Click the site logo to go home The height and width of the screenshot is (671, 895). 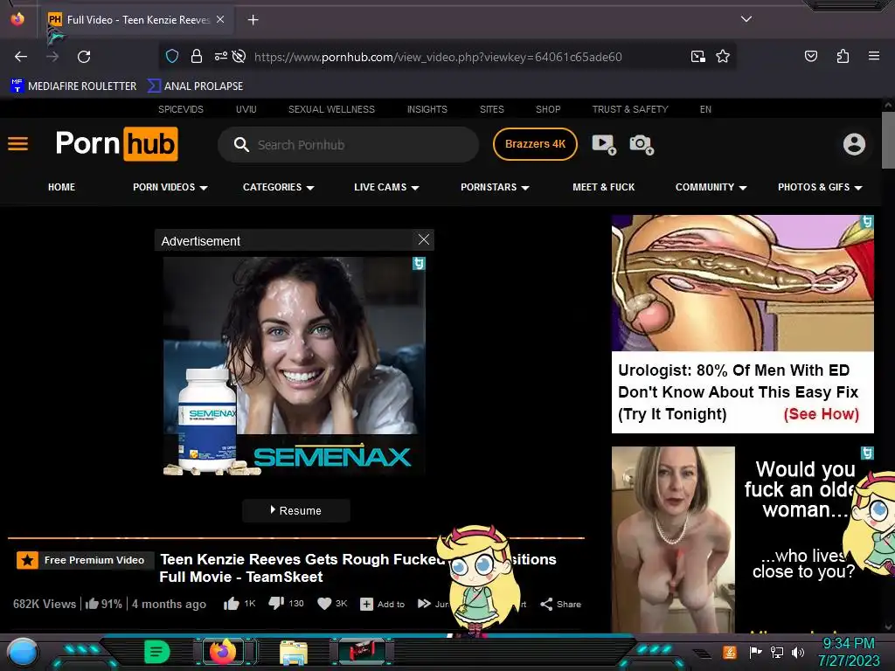[117, 144]
